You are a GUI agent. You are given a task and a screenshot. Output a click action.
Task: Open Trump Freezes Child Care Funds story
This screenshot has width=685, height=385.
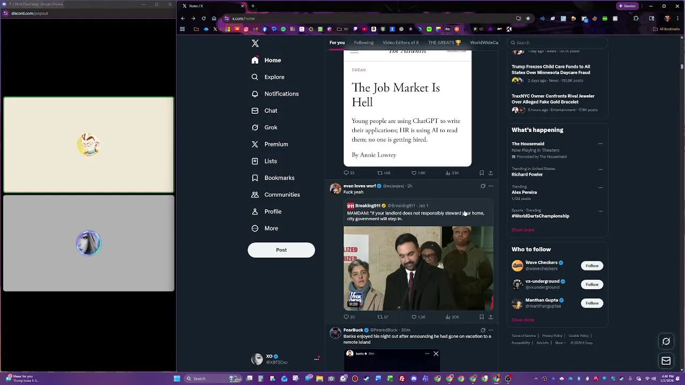point(558,74)
